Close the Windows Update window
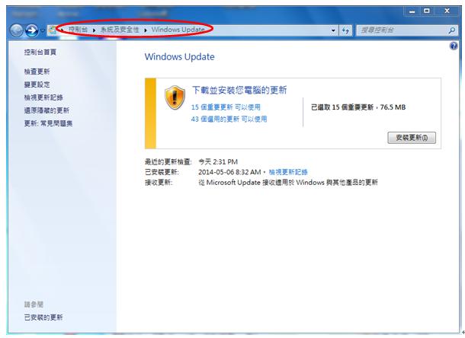465x338 pixels. tap(447, 11)
